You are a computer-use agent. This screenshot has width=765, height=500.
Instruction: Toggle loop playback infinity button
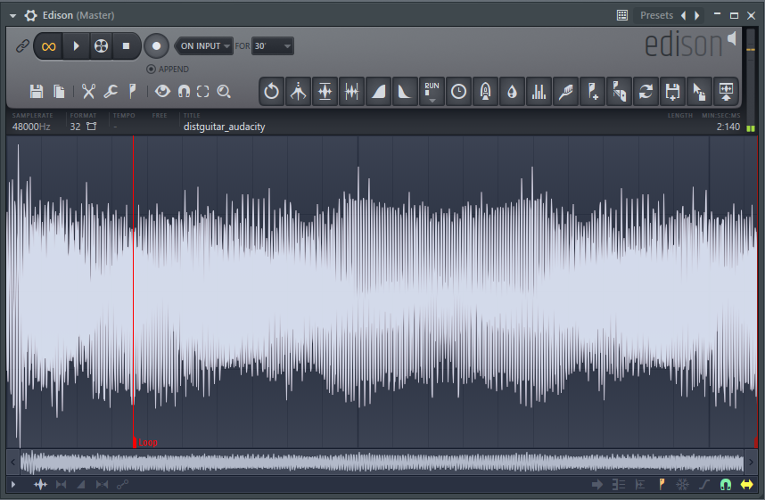pos(49,45)
